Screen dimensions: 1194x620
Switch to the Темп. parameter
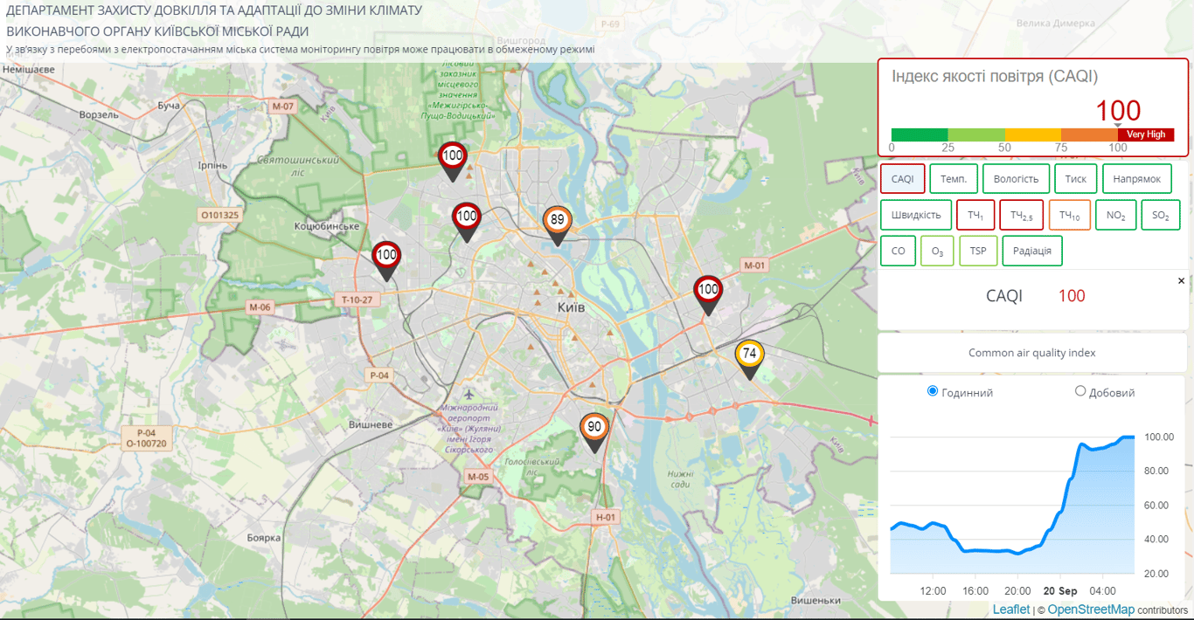point(953,179)
